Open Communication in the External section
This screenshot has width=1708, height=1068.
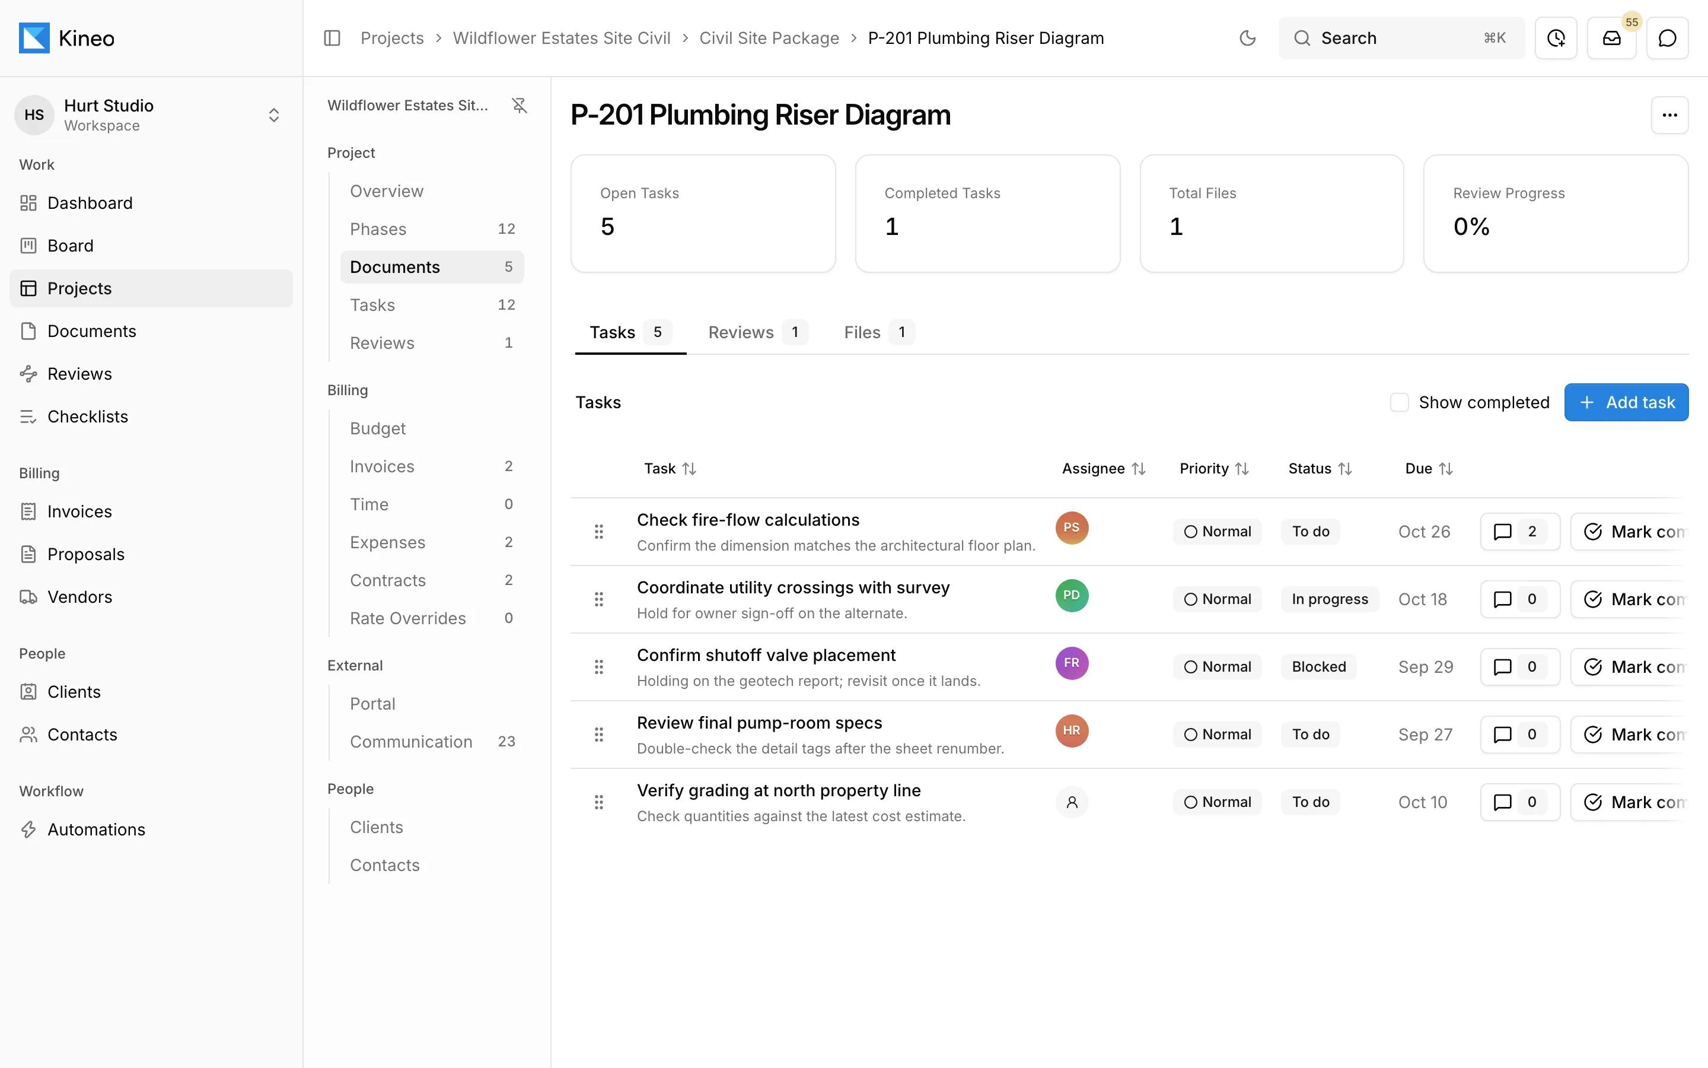click(432, 742)
